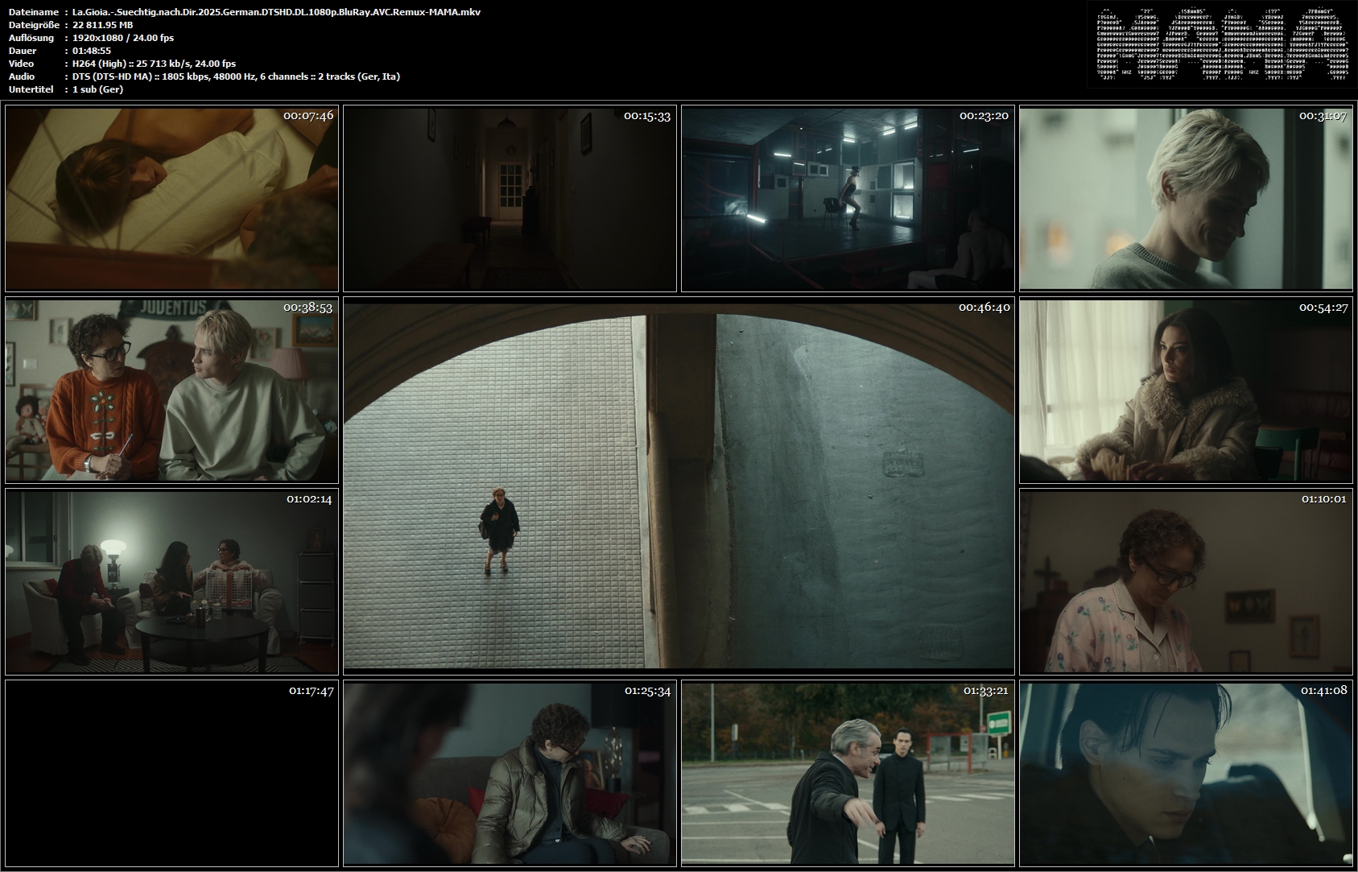Click the Audio DTS-HD MA details line

236,76
